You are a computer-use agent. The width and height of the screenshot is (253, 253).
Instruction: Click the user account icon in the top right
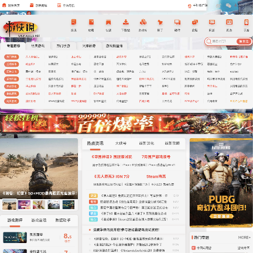(236, 5)
